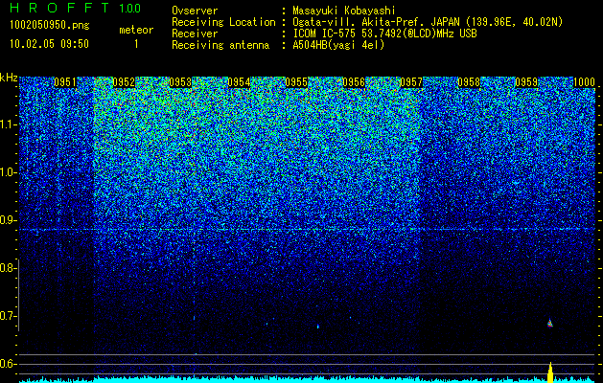
Task: Click the yellow signal peak at bottom
Action: point(550,372)
